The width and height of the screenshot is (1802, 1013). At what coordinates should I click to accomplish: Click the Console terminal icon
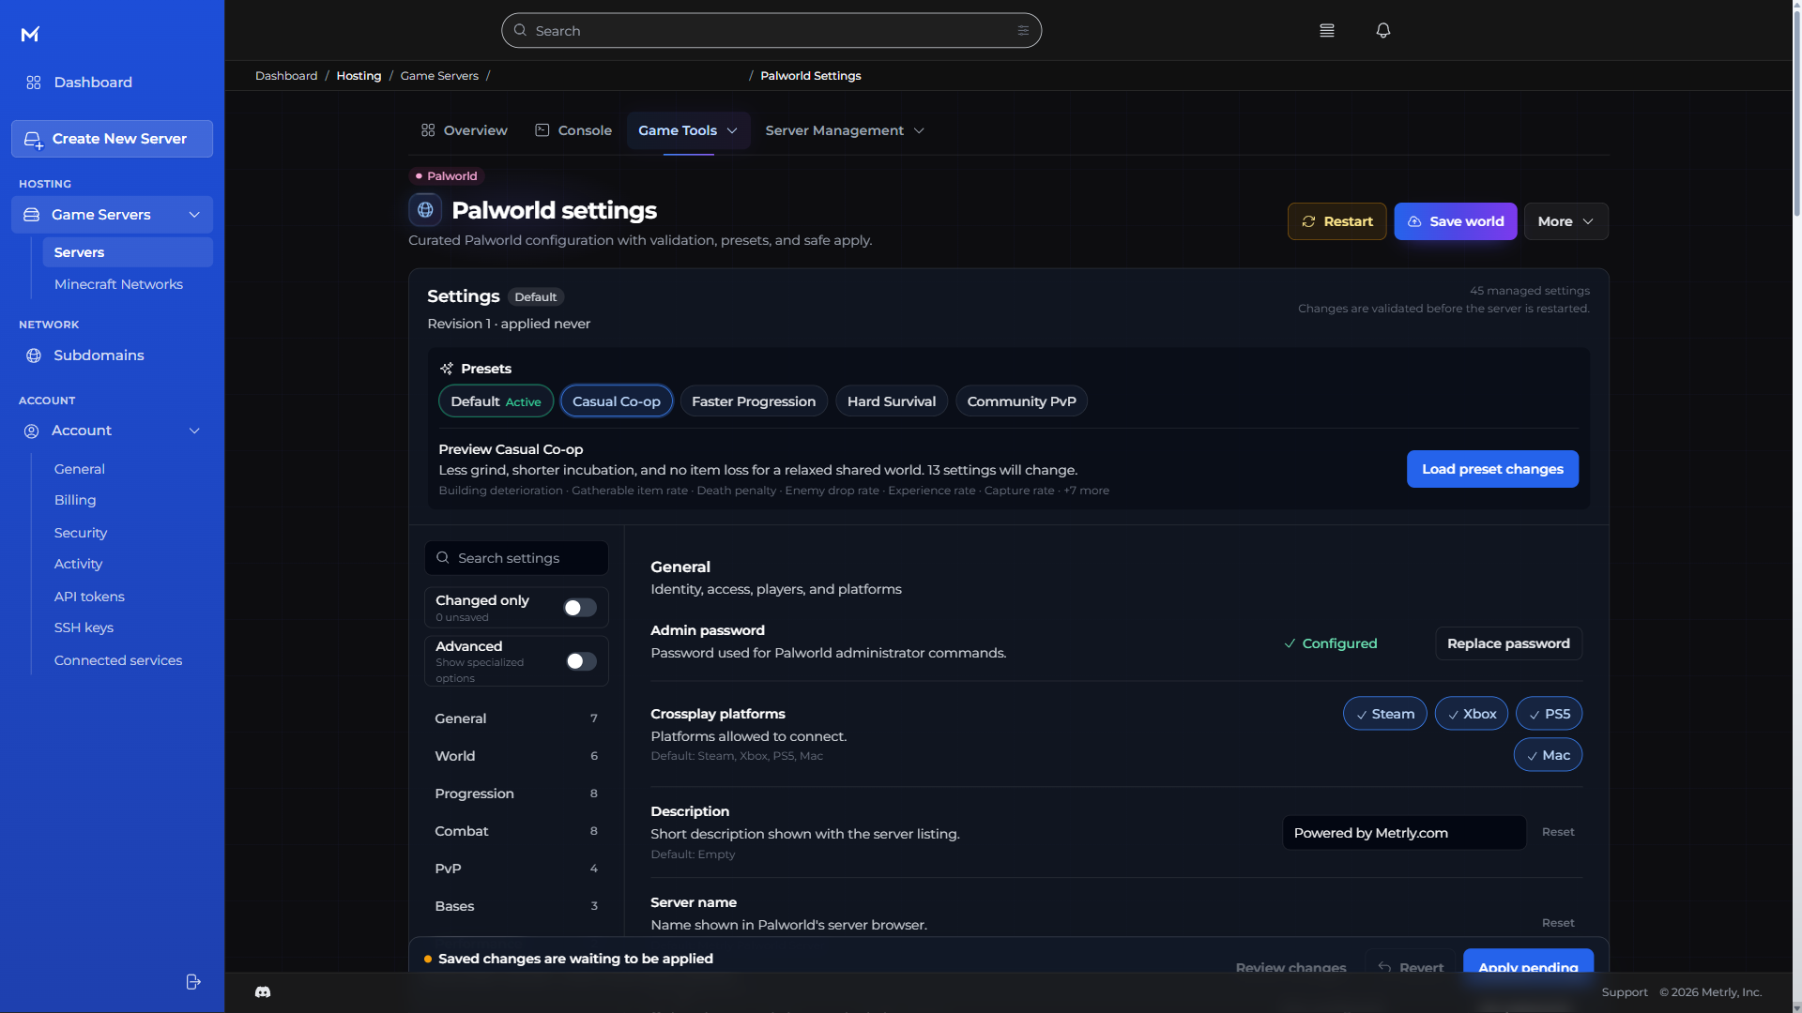point(542,130)
